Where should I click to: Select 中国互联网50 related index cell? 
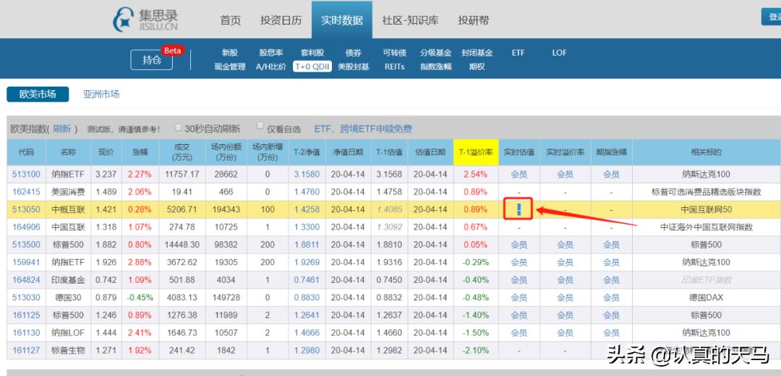(x=707, y=209)
